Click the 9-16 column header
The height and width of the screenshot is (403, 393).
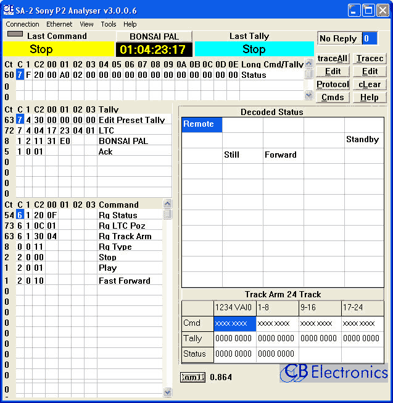[x=320, y=308]
